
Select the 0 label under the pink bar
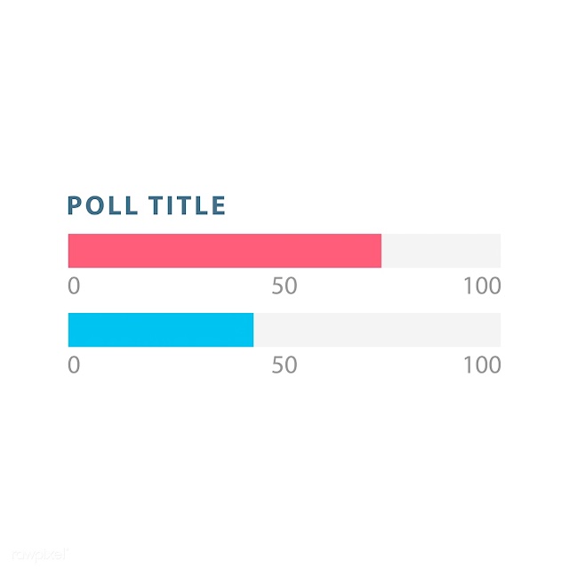coord(74,285)
